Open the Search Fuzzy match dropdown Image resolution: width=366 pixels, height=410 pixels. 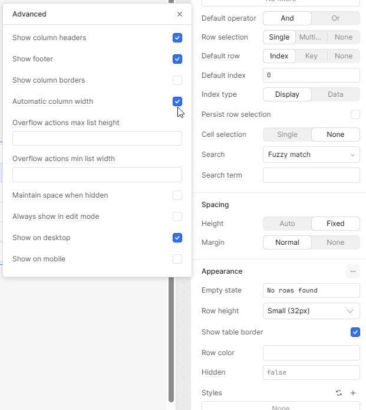(x=311, y=155)
